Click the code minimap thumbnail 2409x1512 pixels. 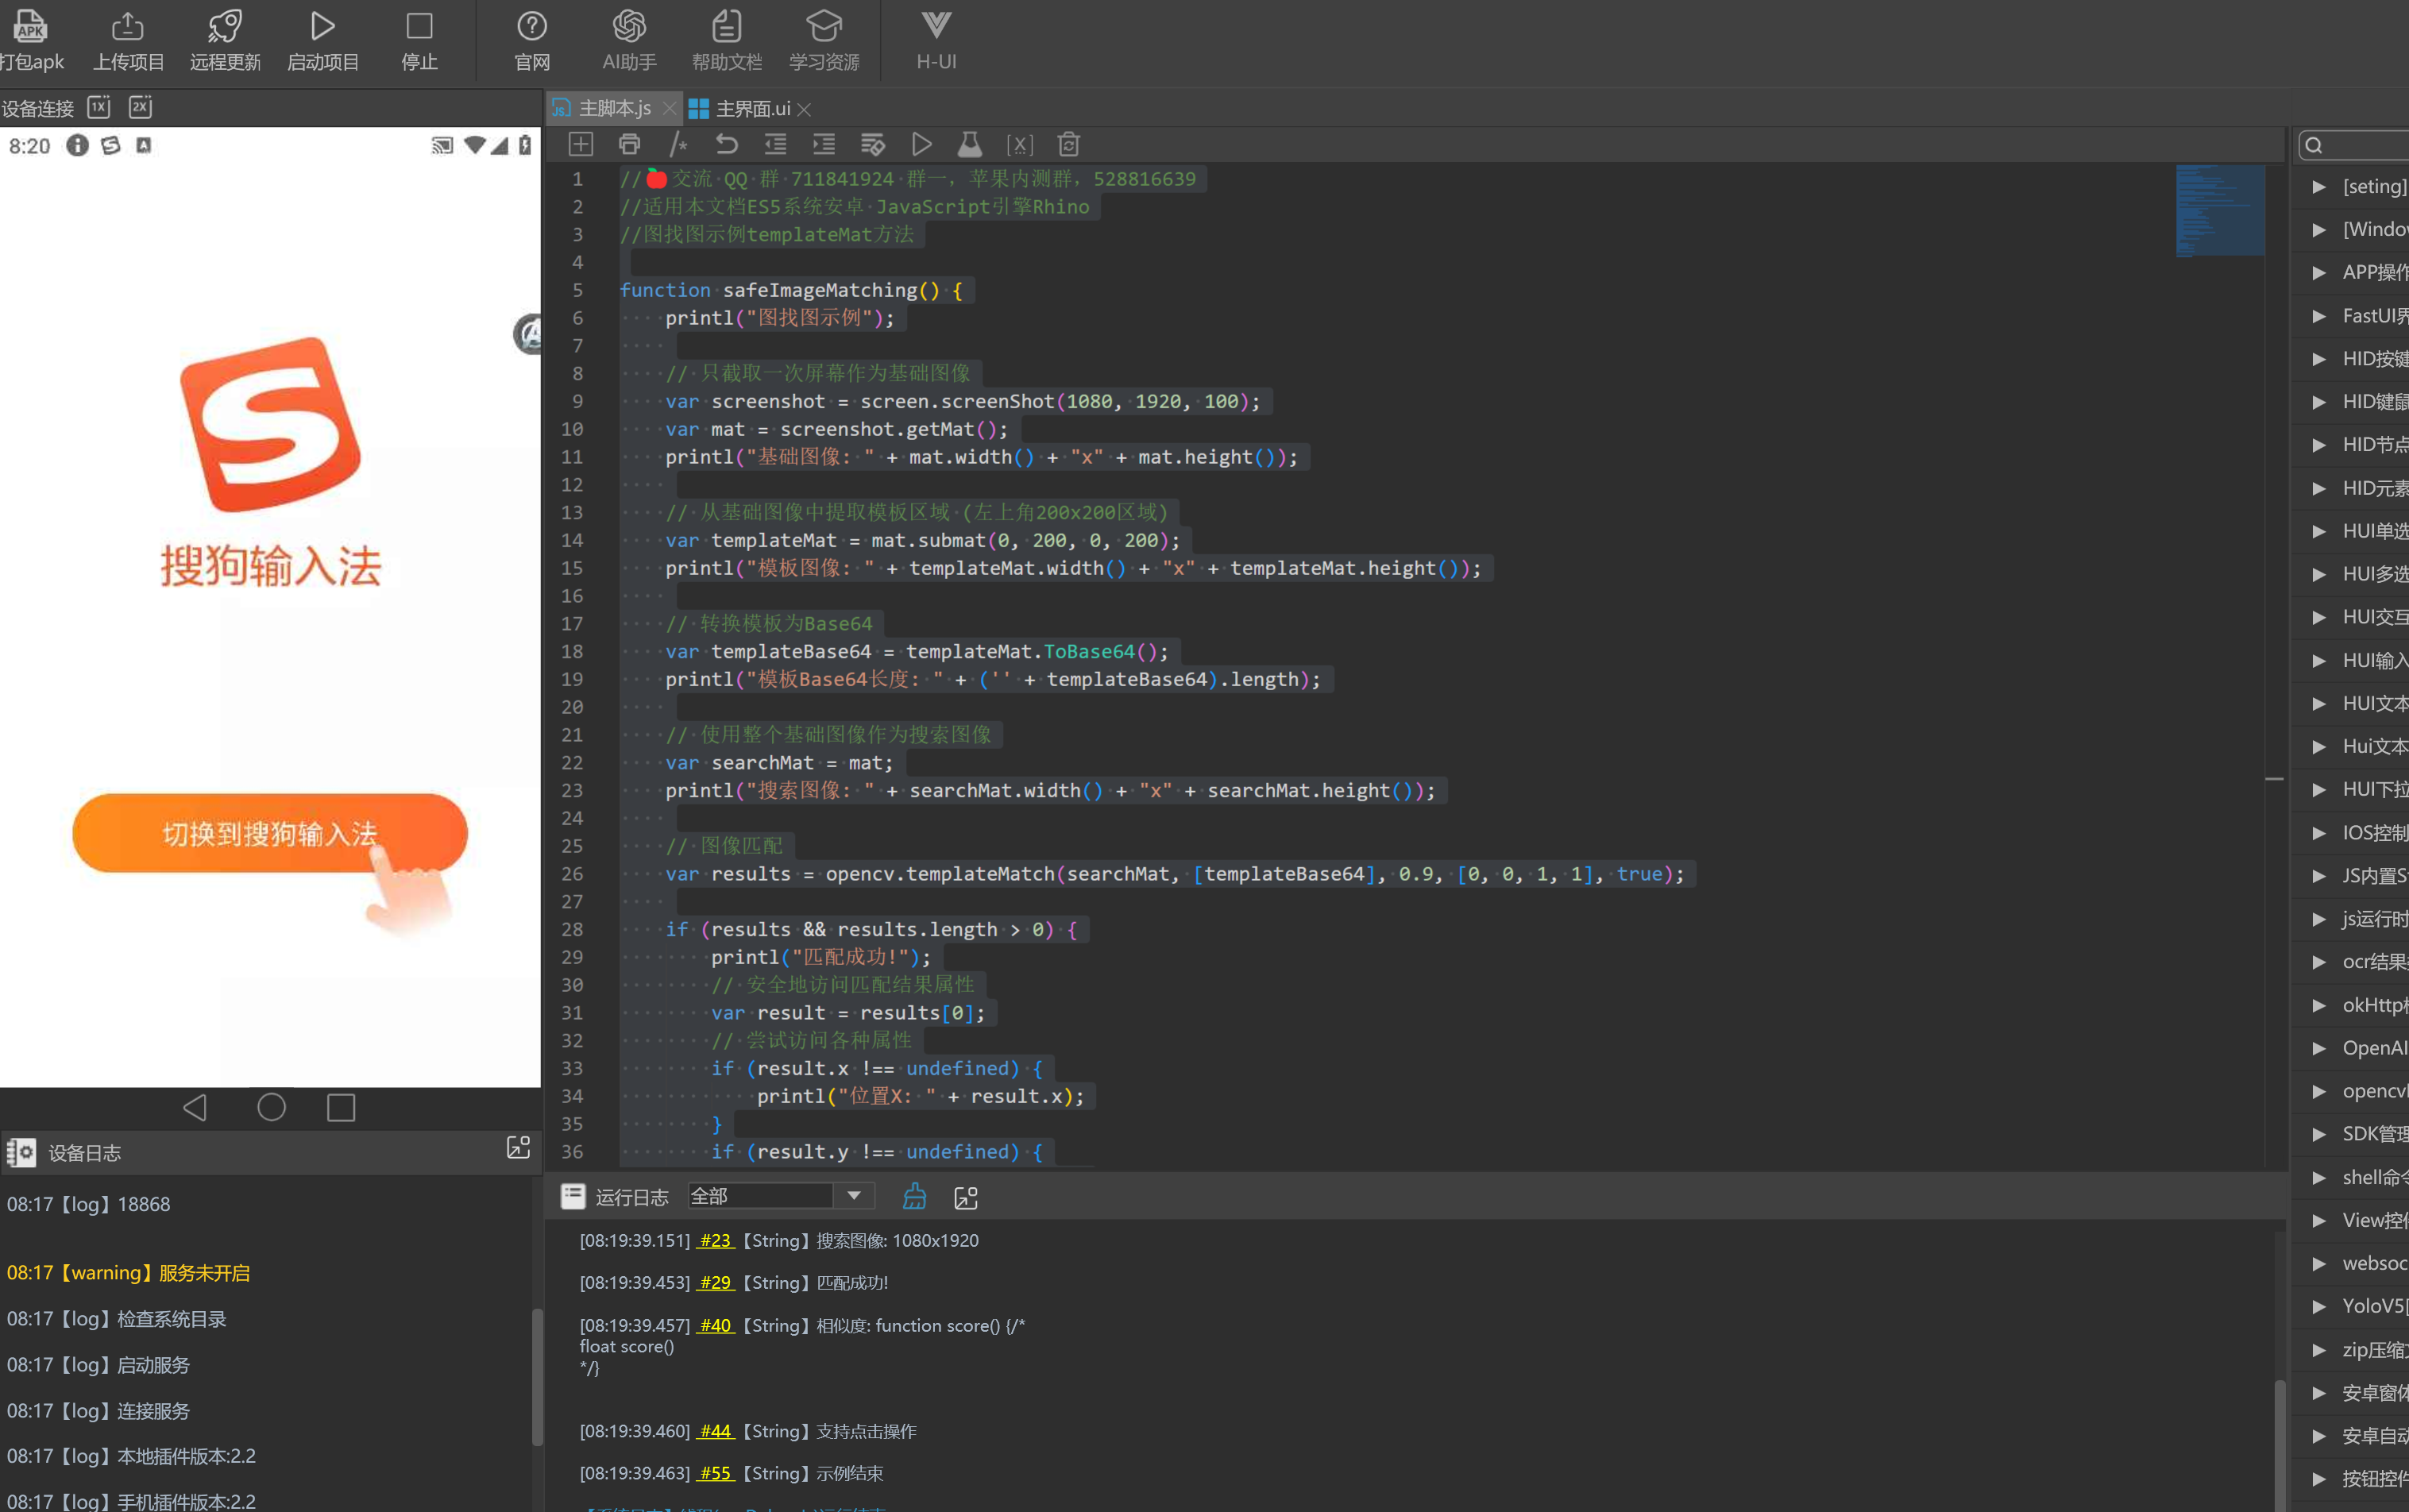tap(2219, 210)
